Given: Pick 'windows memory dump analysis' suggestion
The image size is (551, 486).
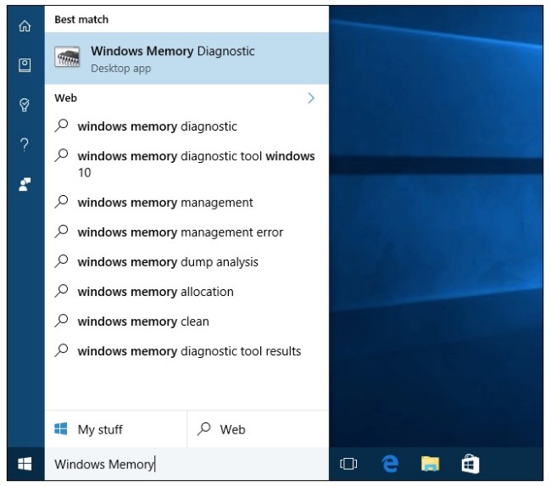Looking at the screenshot, I should click(x=187, y=262).
